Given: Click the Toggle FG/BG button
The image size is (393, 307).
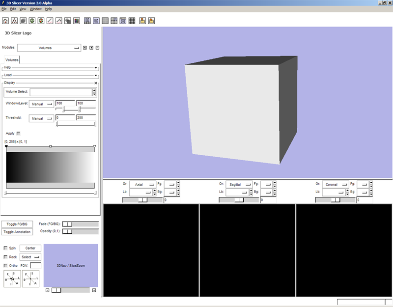Looking at the screenshot, I should [x=17, y=224].
